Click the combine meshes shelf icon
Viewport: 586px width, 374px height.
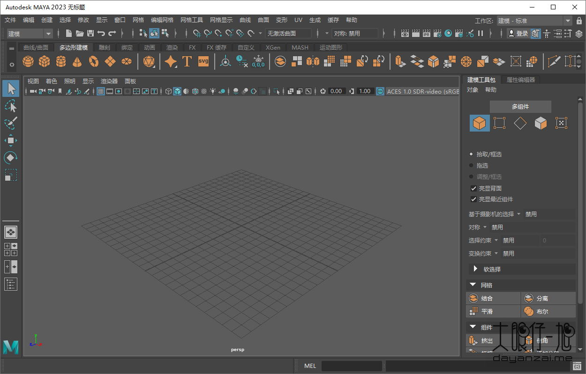[280, 61]
